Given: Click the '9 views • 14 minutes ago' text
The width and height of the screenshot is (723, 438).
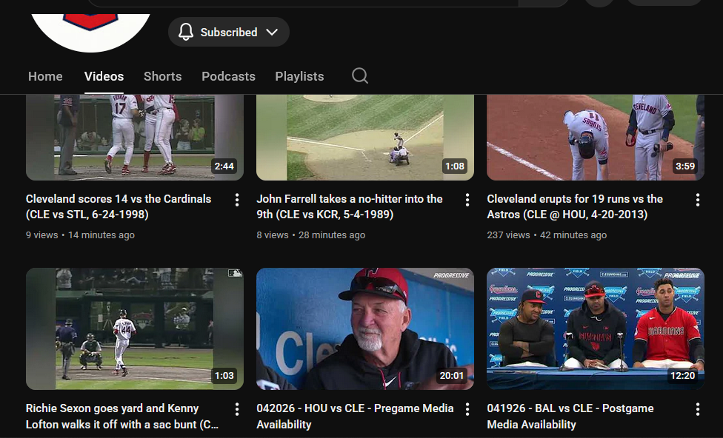Looking at the screenshot, I should coord(80,235).
